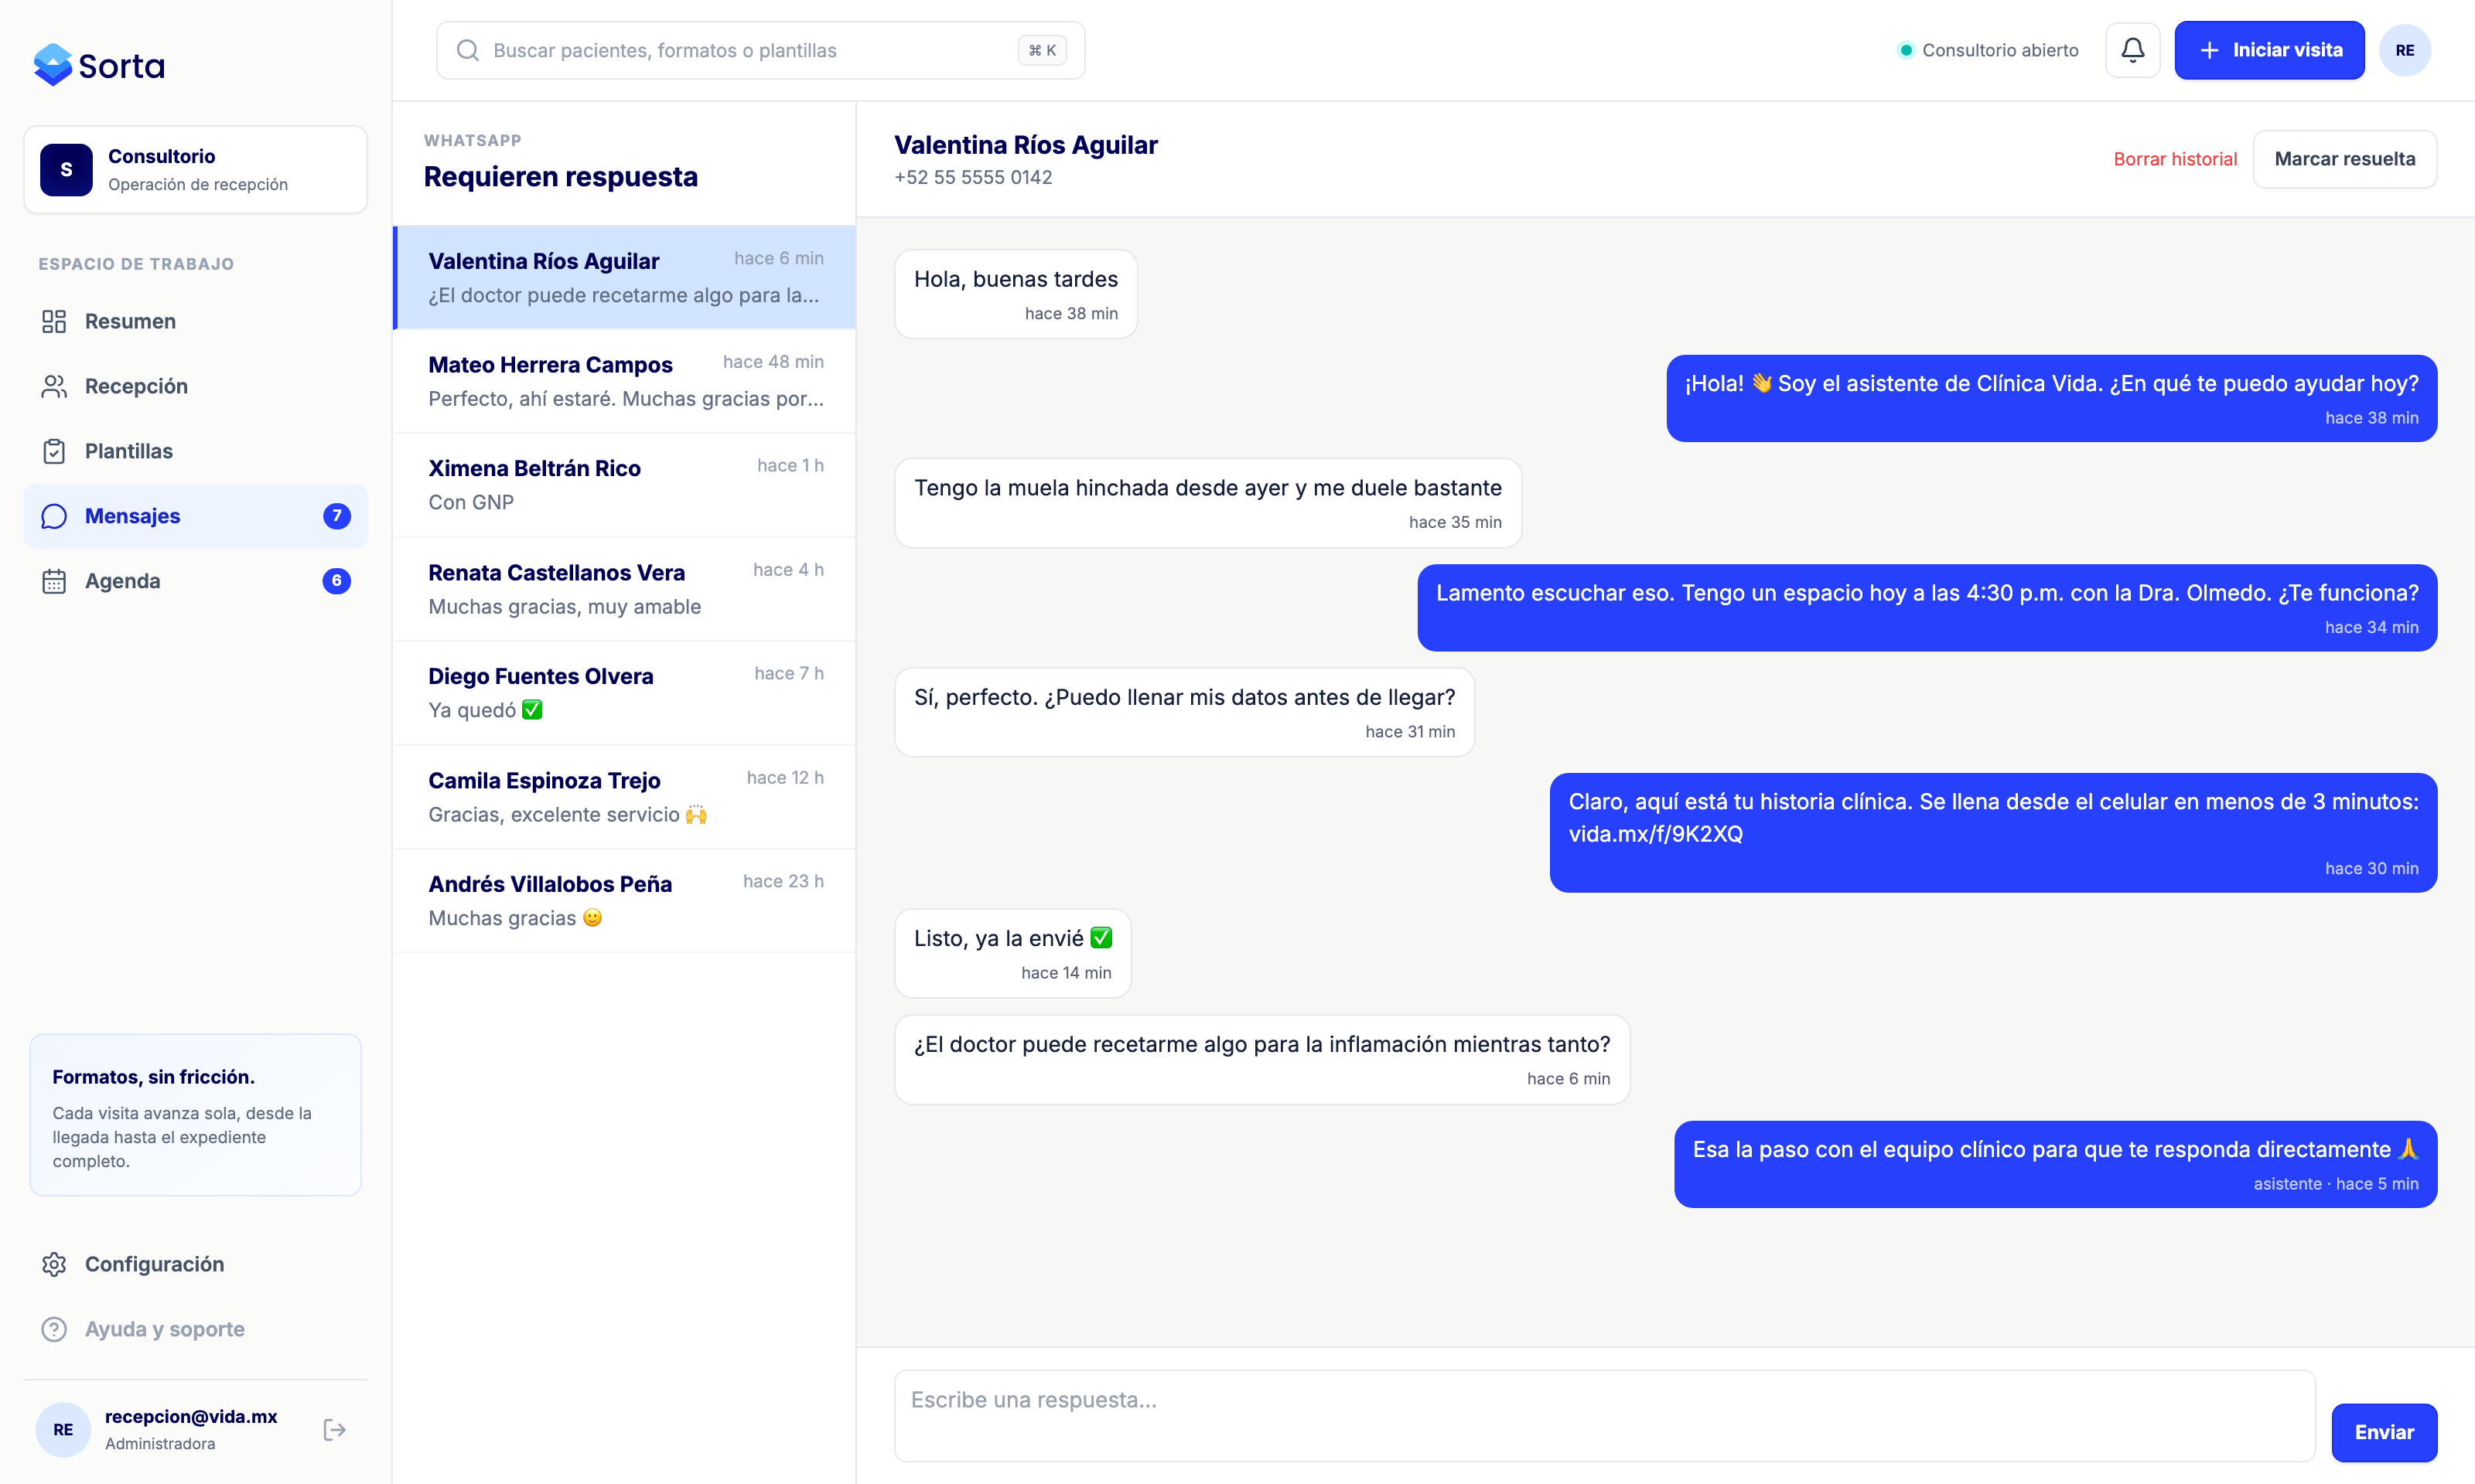
Task: Click Borrar historial link
Action: [2175, 159]
